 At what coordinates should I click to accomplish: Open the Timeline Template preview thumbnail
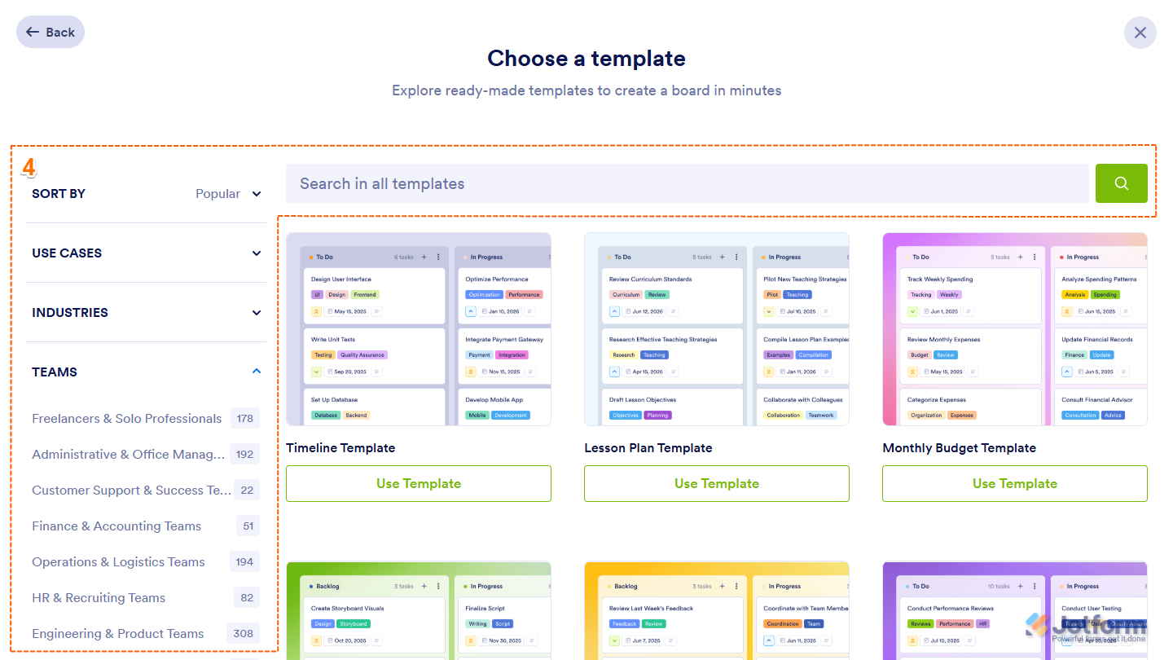click(419, 329)
